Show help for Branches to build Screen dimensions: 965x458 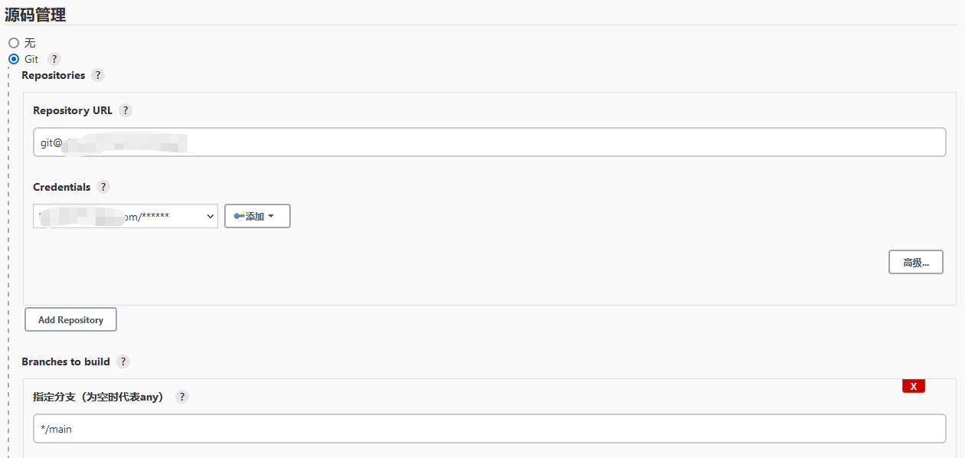pos(123,361)
